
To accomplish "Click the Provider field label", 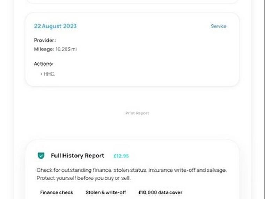I will point(45,40).
